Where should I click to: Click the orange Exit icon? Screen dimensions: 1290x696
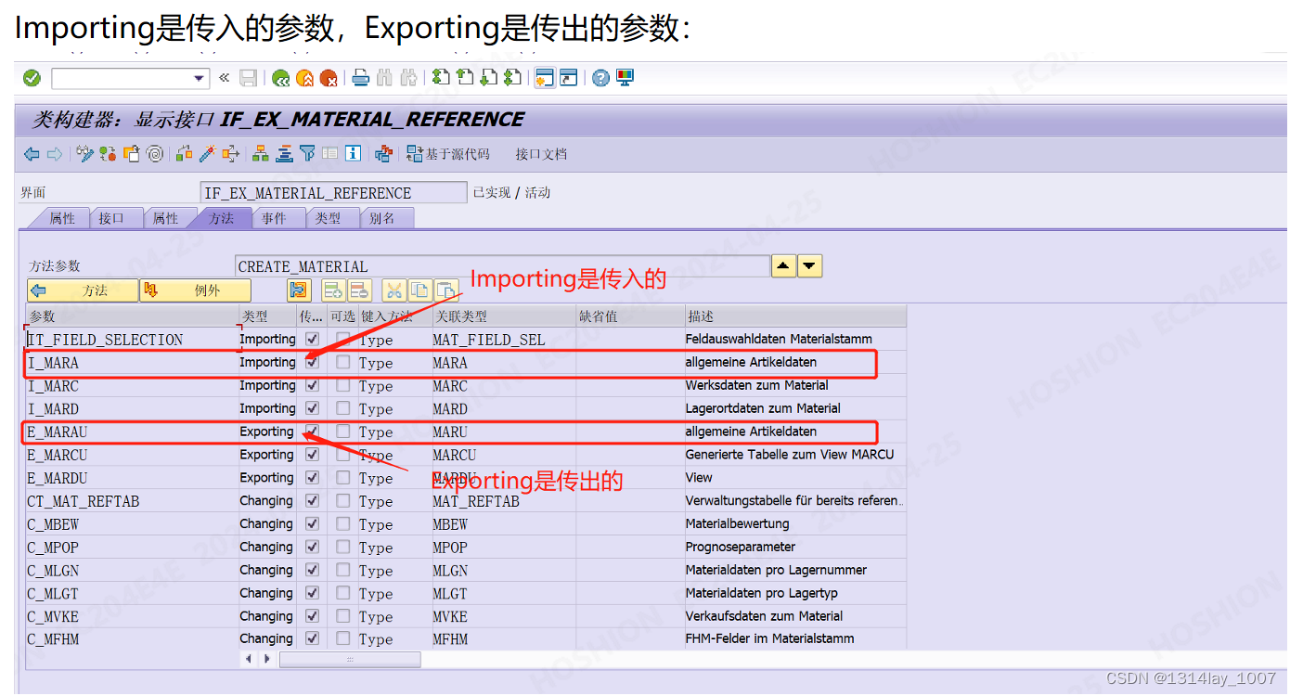(304, 78)
